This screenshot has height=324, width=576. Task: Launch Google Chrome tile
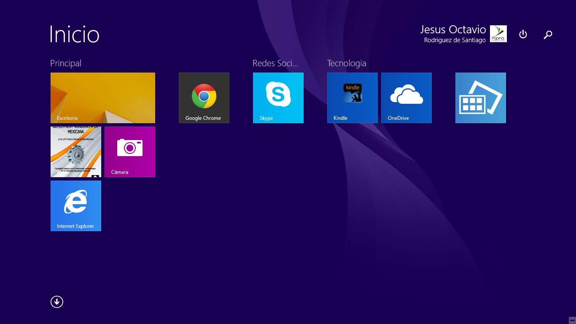[x=204, y=98]
